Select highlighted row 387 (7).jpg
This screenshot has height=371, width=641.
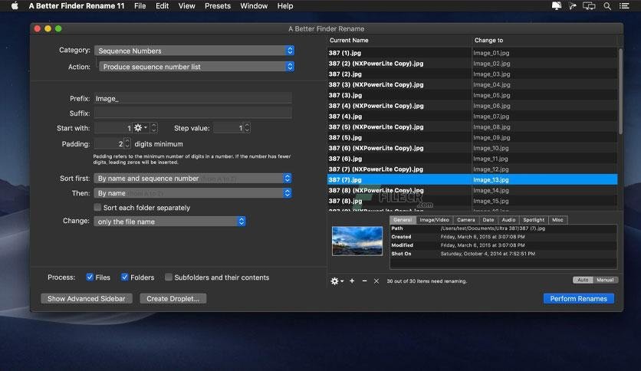[x=472, y=180]
